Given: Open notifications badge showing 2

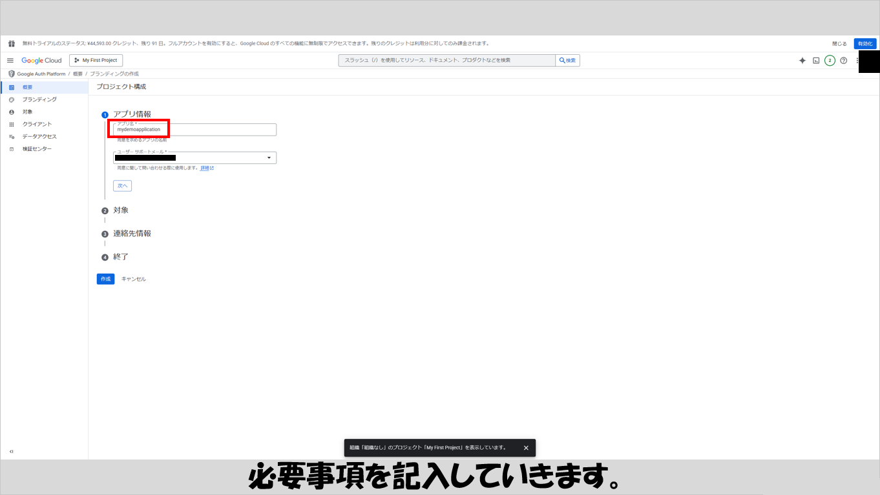Looking at the screenshot, I should point(830,61).
